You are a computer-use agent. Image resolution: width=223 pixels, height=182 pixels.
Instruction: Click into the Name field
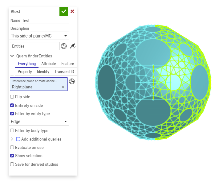pyautogui.click(x=45, y=21)
